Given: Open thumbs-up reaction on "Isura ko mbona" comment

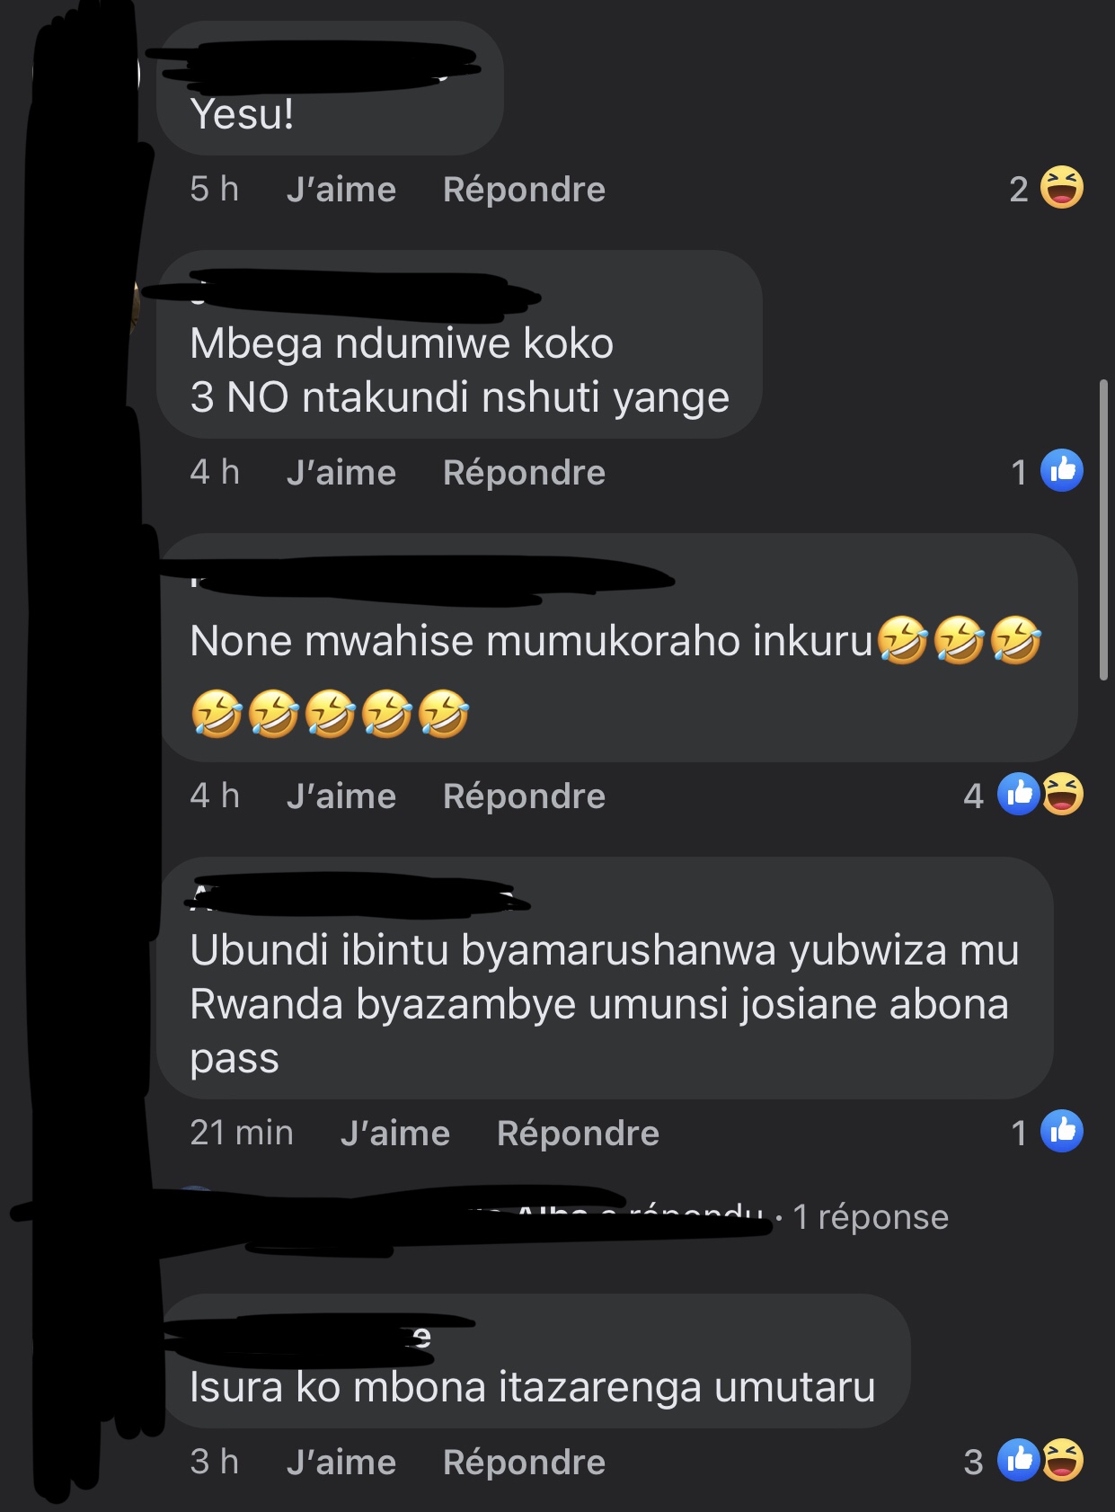Looking at the screenshot, I should pyautogui.click(x=1018, y=1460).
